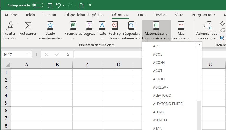Switch to the Datos tab
Image resolution: width=226 pixels, height=130 pixels.
coord(141,15)
